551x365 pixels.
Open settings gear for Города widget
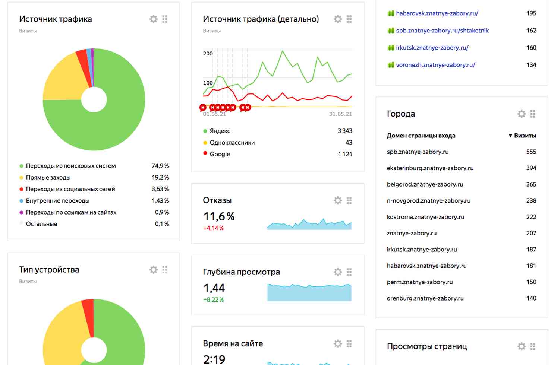pyautogui.click(x=521, y=114)
